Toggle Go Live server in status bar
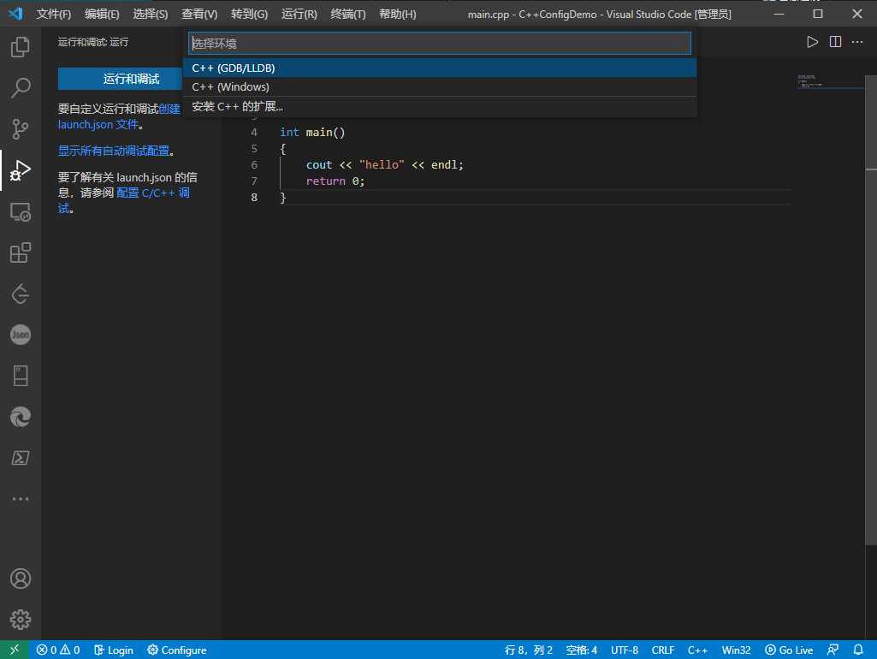The width and height of the screenshot is (877, 659). tap(789, 650)
